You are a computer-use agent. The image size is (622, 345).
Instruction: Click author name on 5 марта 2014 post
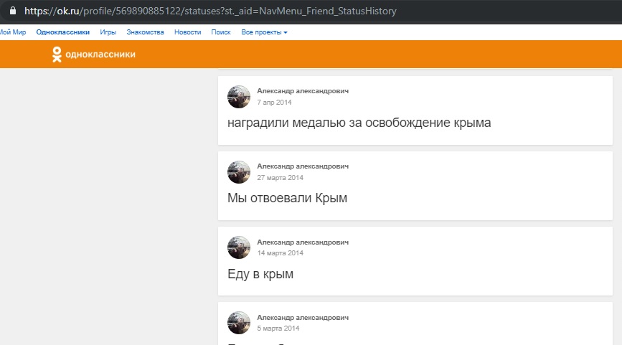pyautogui.click(x=303, y=317)
